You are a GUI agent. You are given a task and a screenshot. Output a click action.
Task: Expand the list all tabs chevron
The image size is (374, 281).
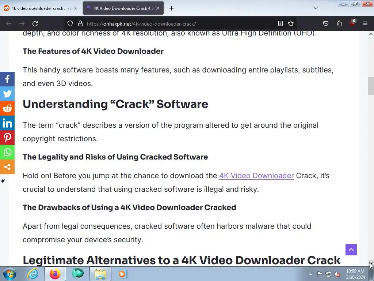tap(315, 8)
